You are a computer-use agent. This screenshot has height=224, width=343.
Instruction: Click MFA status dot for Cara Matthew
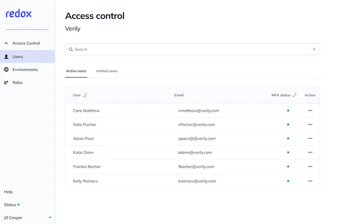288,111
